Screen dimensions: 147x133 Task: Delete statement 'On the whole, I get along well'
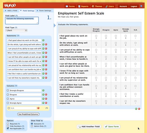[46, 44]
